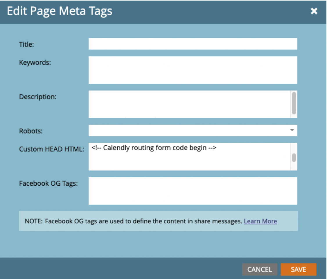Click the "Custom HEAD HTML:" label

52,149
